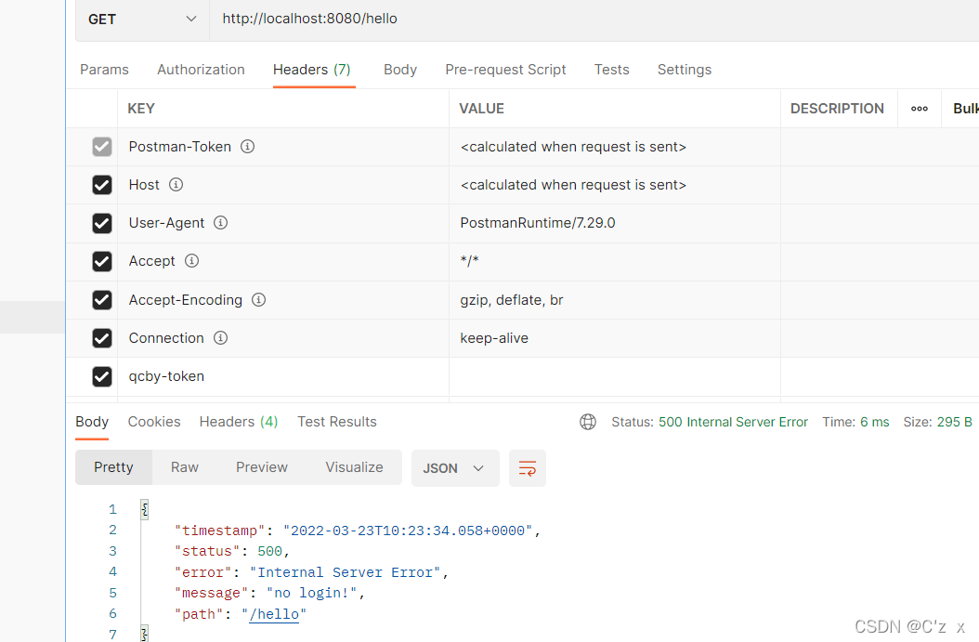
Task: Click the info icon next to Postman-Token
Action: (x=248, y=147)
